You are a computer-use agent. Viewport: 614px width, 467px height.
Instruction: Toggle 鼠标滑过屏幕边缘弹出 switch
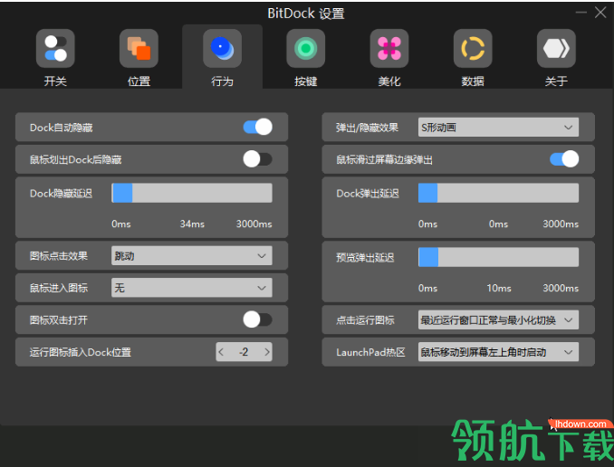[564, 159]
